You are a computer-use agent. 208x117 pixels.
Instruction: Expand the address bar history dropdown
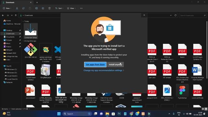tap(171, 15)
